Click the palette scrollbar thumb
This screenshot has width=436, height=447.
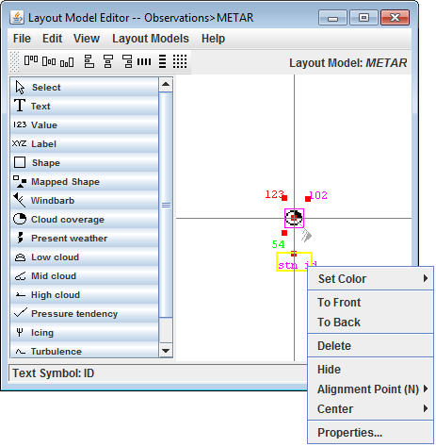166,205
